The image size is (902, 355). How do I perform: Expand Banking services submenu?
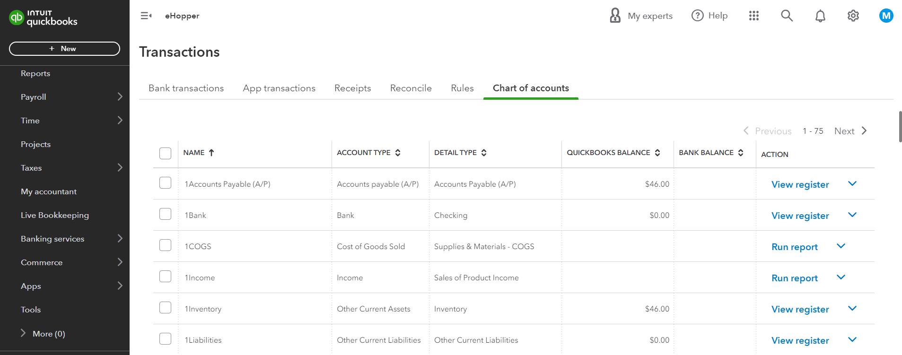coord(120,238)
